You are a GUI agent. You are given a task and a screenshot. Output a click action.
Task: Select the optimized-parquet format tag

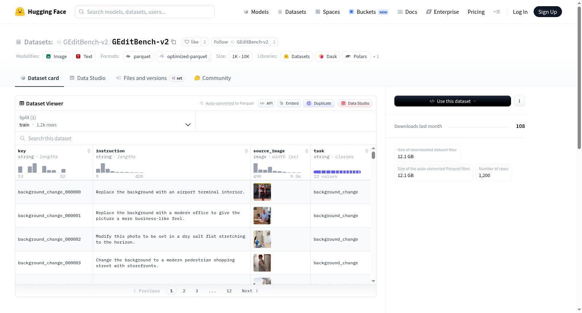183,56
